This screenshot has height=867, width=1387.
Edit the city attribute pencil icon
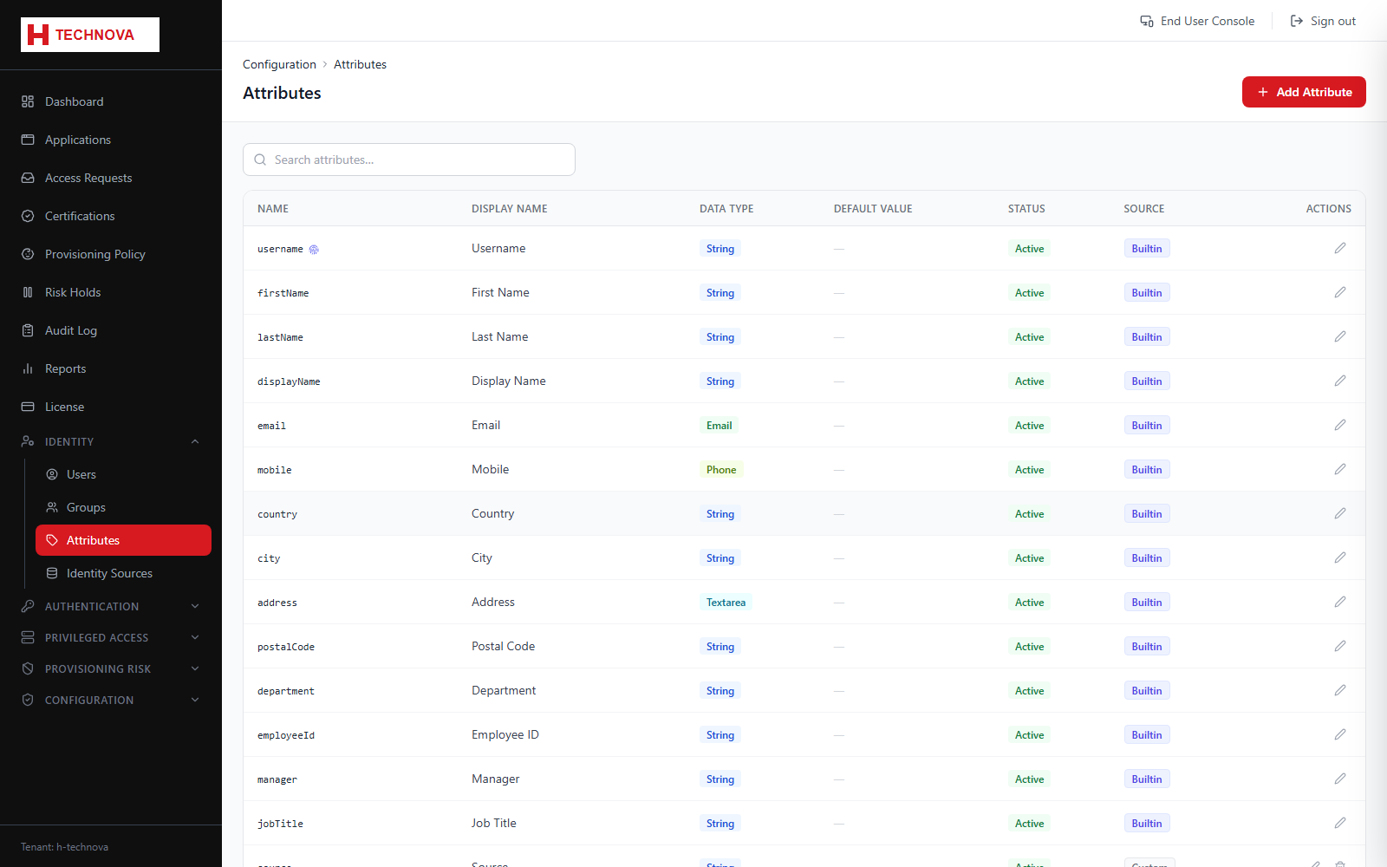point(1340,557)
